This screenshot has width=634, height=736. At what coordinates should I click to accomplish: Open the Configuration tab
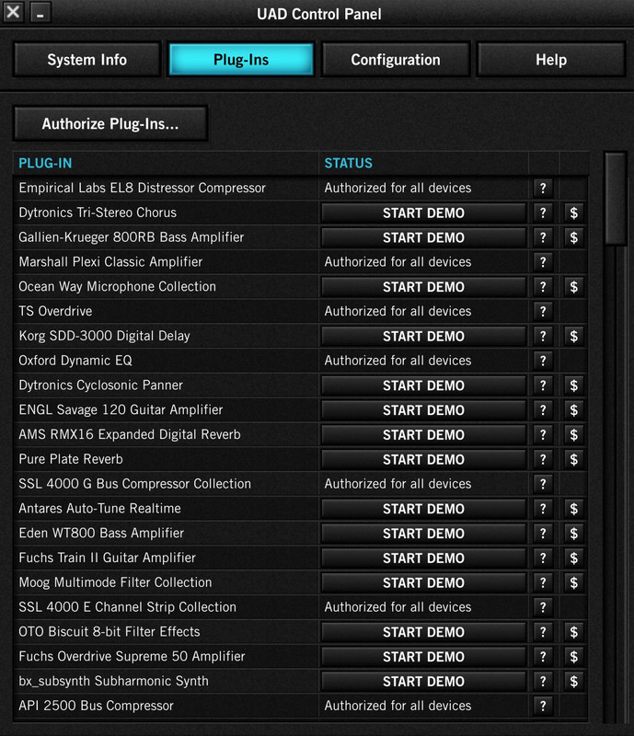pyautogui.click(x=396, y=60)
